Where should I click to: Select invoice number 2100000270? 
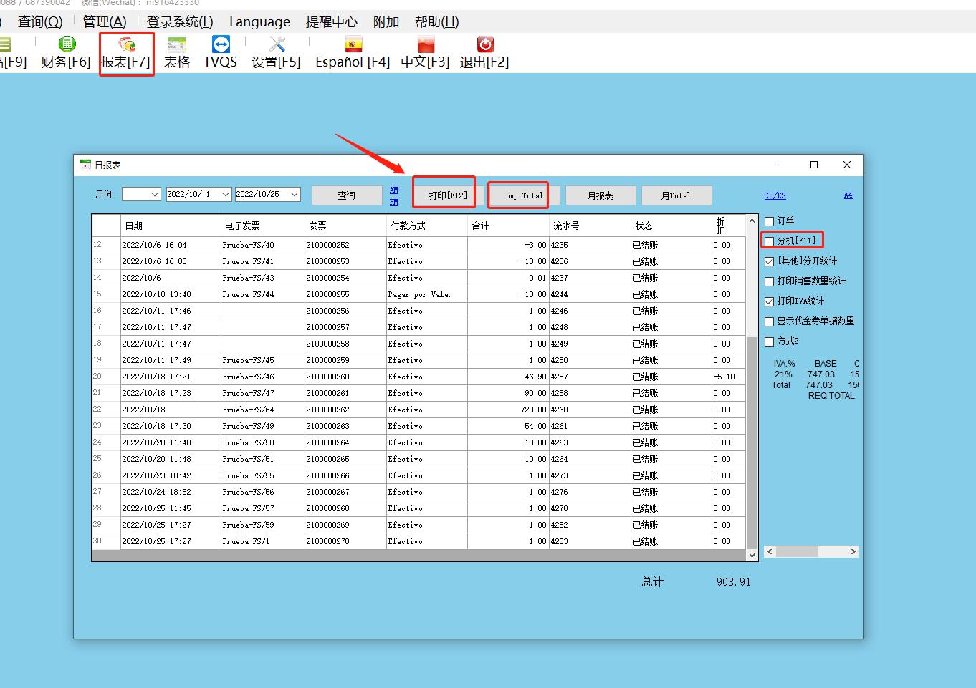345,541
